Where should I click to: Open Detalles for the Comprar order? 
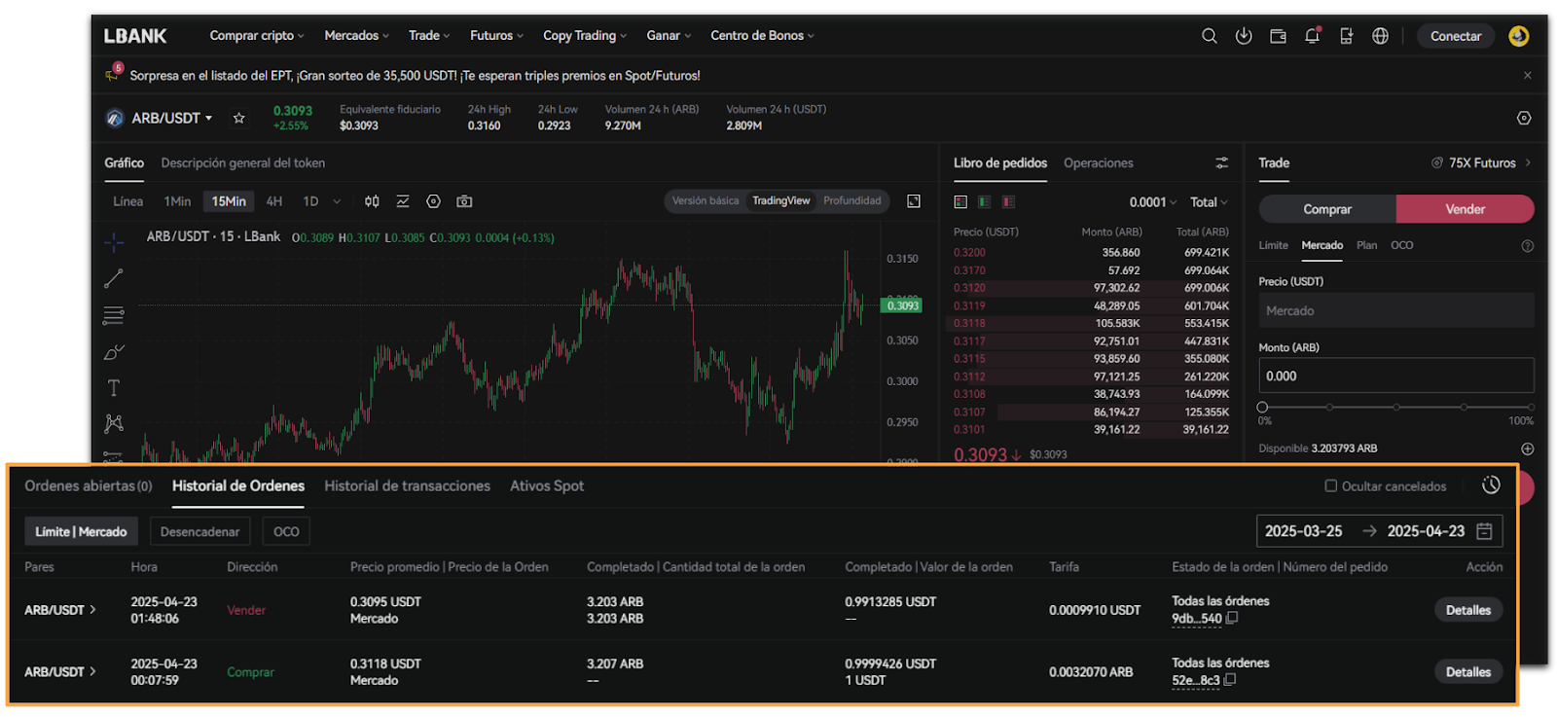tap(1468, 672)
